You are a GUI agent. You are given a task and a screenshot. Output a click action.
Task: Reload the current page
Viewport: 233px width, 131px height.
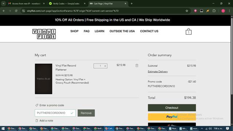coord(16,11)
